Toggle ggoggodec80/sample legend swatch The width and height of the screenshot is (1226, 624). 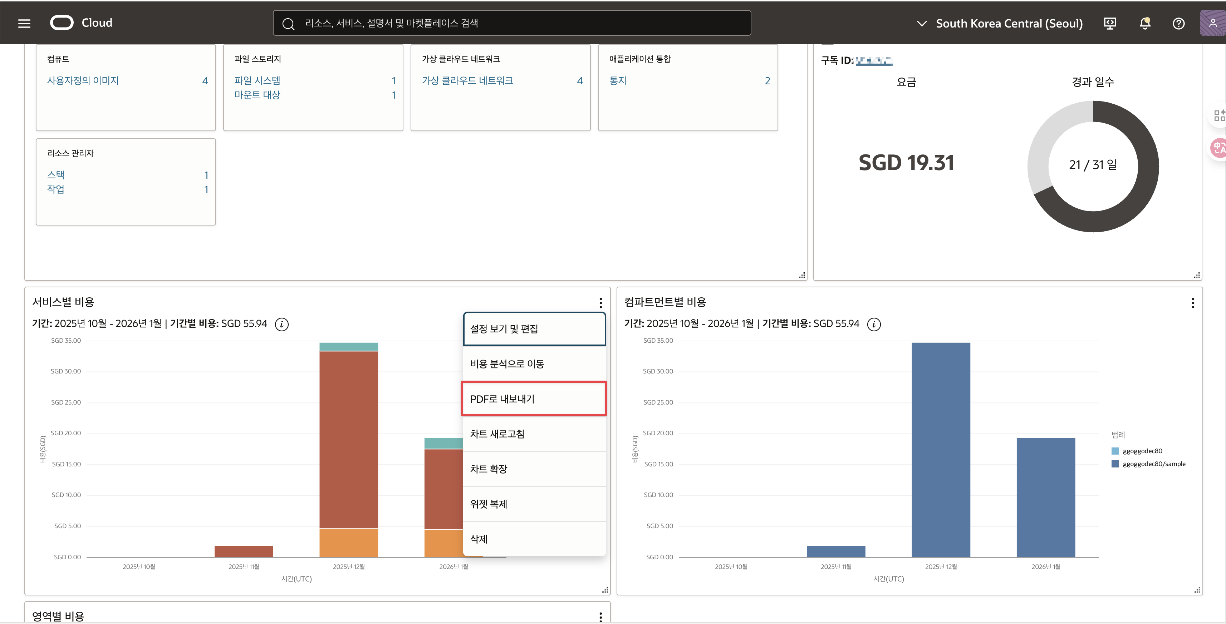[1115, 464]
